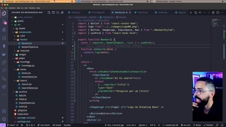Image resolution: width=226 pixels, height=127 pixels.
Task: Open changes compare icon in editor toolbar
Action: click(x=196, y=13)
